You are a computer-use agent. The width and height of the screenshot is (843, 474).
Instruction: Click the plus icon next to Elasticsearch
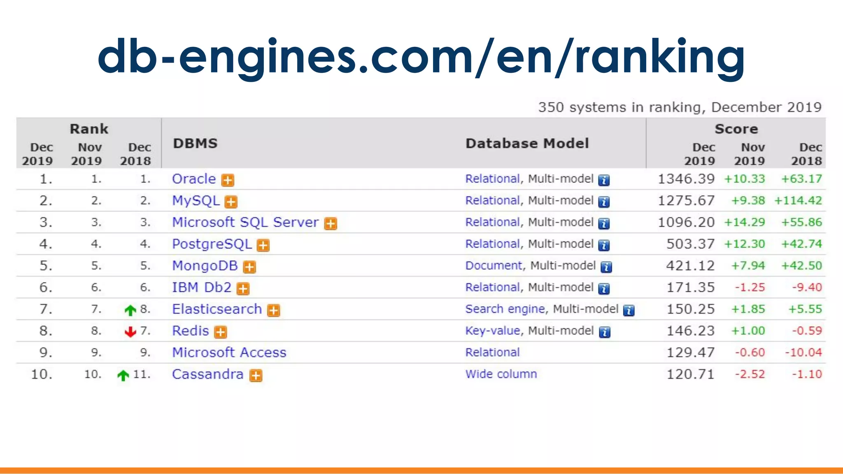[x=274, y=311]
